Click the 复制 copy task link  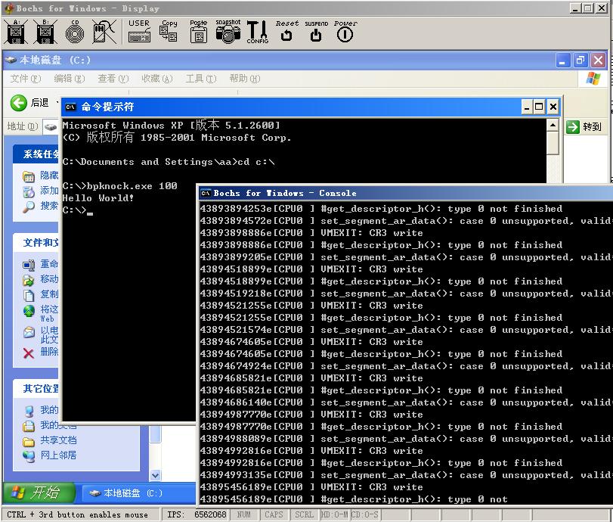click(49, 294)
